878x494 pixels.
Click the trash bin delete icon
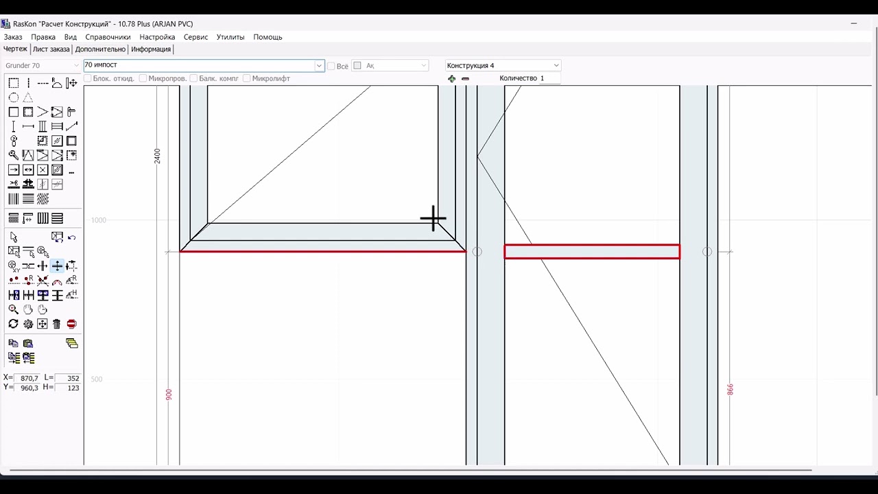point(56,324)
